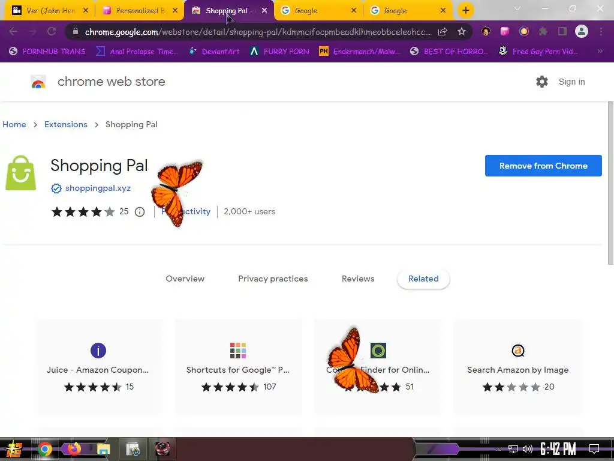Click the volume speaker tray icon
The width and height of the screenshot is (614, 461).
pyautogui.click(x=528, y=449)
